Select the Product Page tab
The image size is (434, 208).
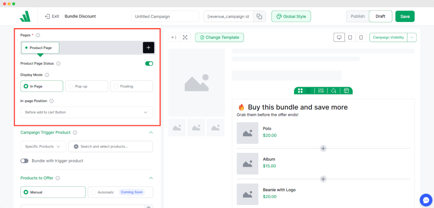(40, 48)
